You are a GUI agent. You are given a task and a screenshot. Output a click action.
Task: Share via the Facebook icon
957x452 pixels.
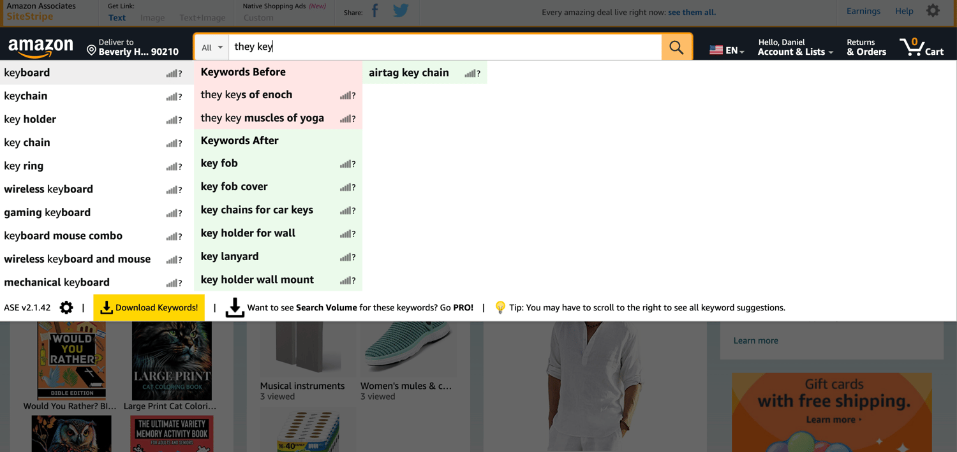pyautogui.click(x=375, y=11)
